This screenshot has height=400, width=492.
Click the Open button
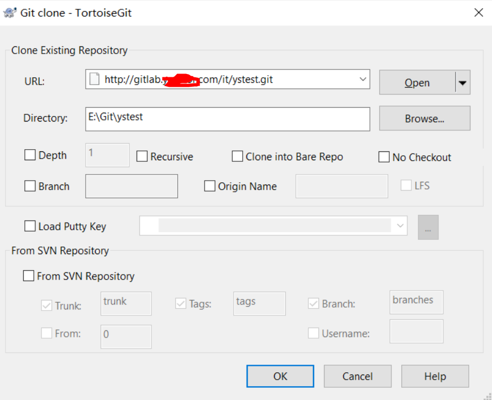click(x=417, y=82)
